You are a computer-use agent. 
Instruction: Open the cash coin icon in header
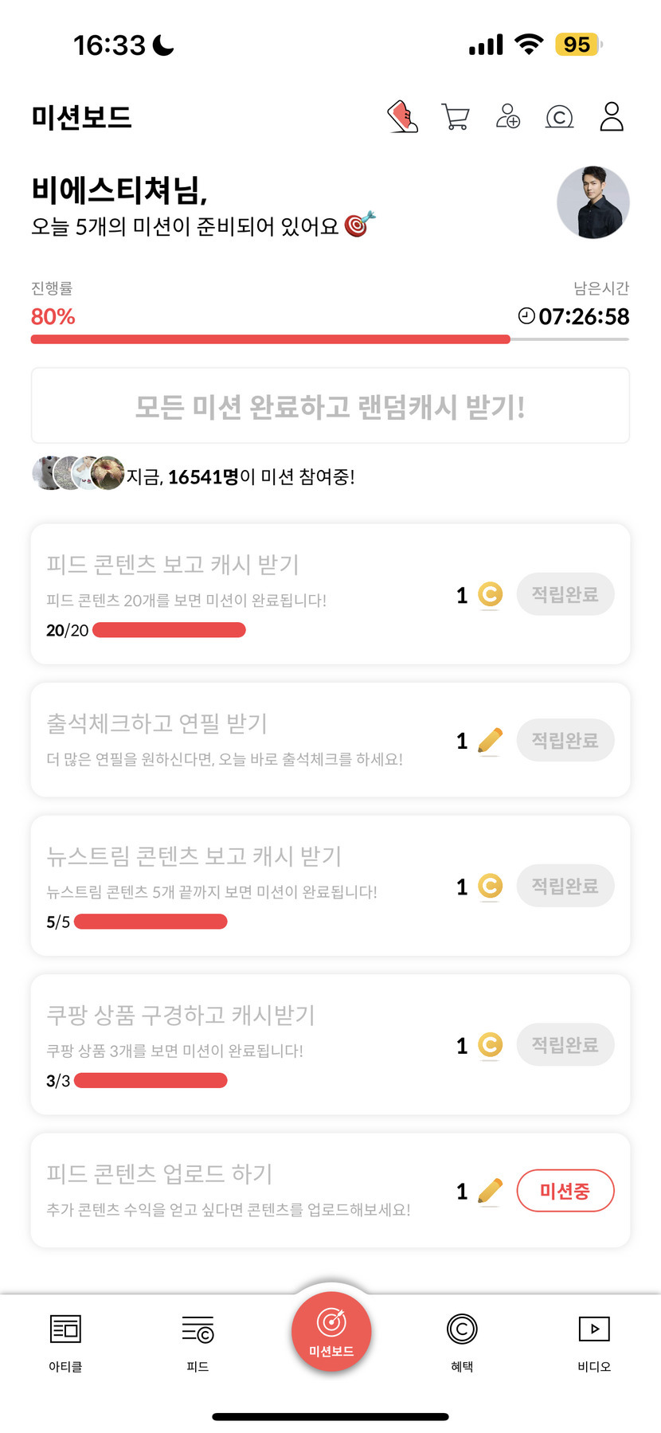559,117
